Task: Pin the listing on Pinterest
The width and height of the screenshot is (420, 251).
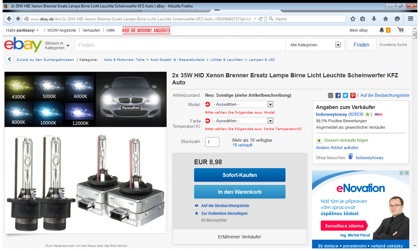Action: pos(353,95)
